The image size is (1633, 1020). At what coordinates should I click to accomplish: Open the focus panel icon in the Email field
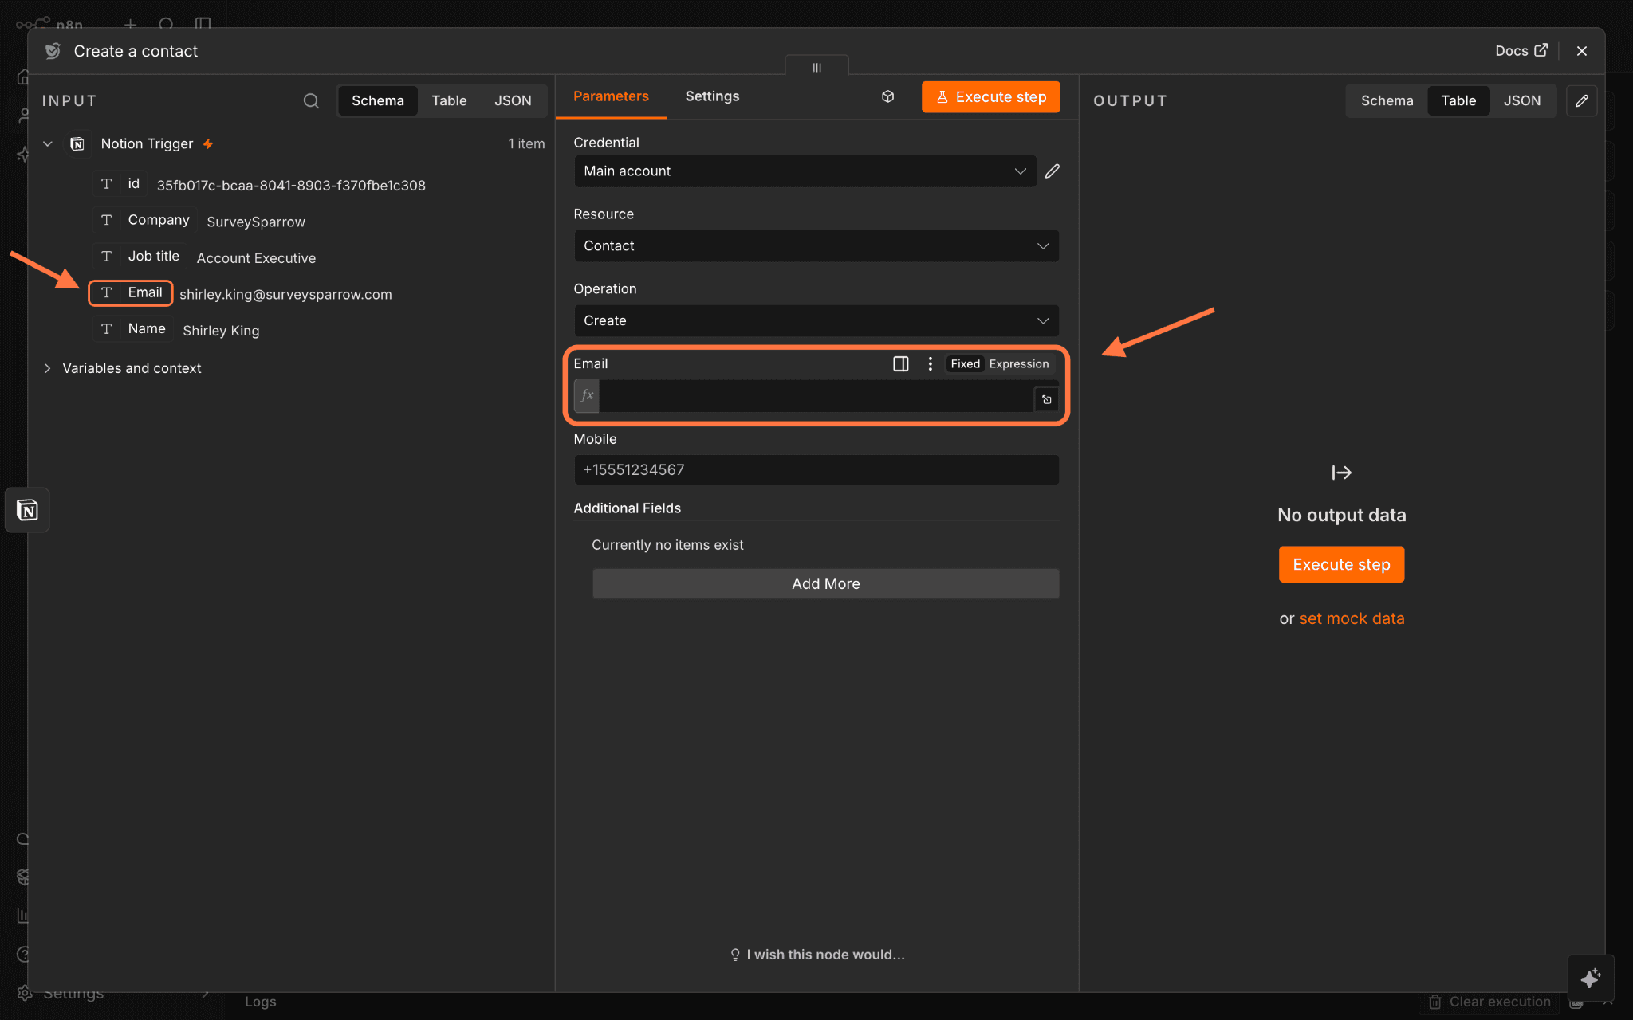[x=901, y=364]
